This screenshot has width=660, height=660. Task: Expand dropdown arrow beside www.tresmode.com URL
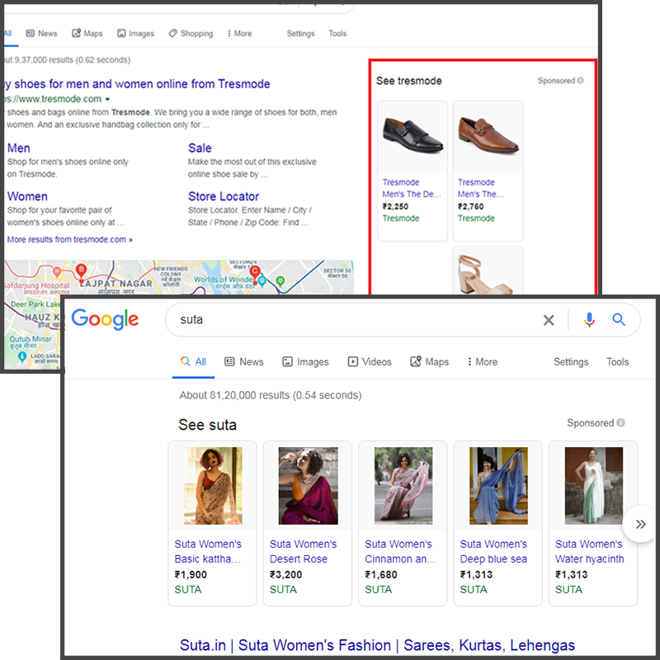(107, 99)
